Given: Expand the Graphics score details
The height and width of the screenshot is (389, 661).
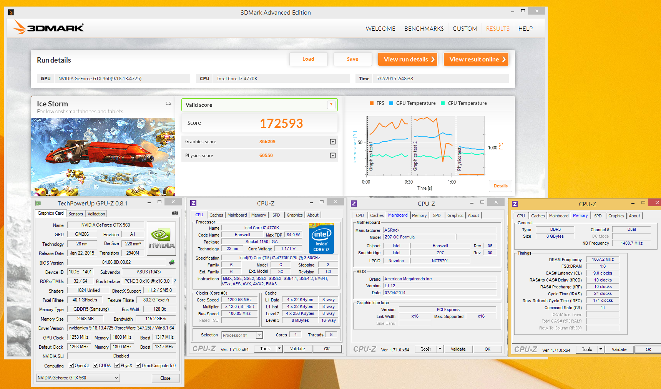Looking at the screenshot, I should (x=333, y=142).
